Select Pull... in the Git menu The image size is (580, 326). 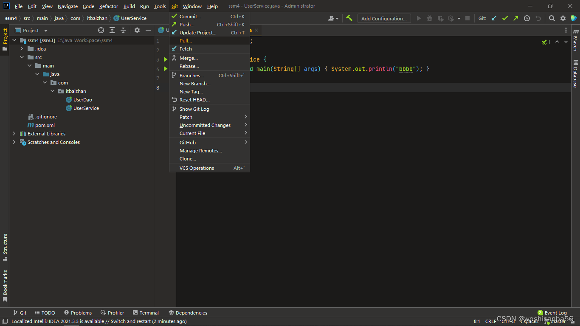[209, 41]
